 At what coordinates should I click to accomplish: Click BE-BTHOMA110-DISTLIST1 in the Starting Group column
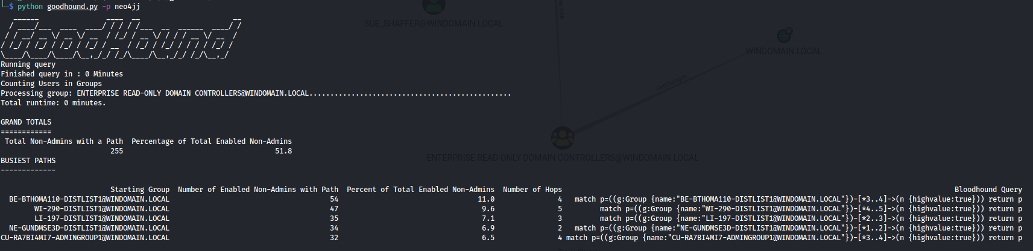pyautogui.click(x=89, y=199)
